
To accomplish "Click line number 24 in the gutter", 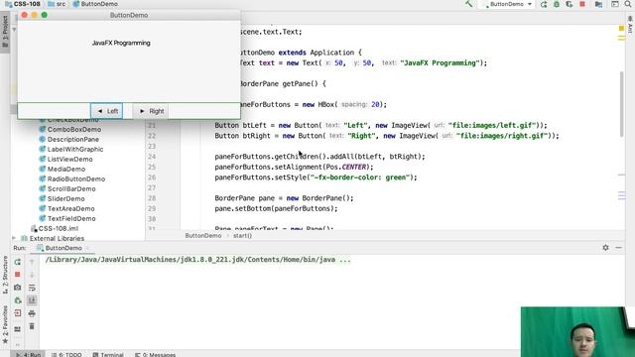I will click(152, 157).
